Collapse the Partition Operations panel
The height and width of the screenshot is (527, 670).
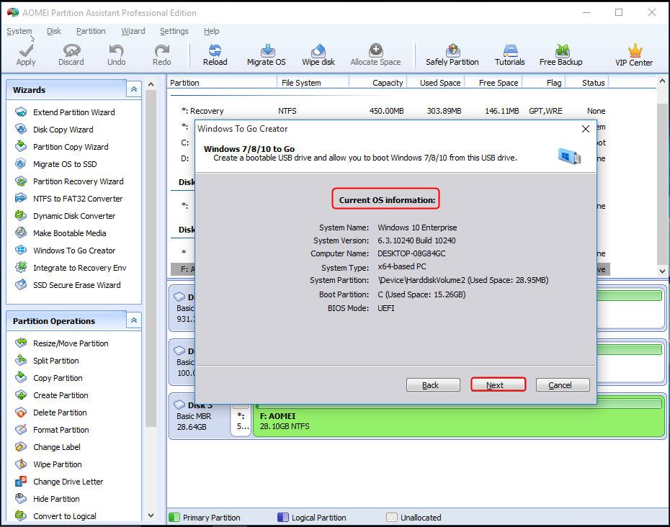pyautogui.click(x=134, y=320)
